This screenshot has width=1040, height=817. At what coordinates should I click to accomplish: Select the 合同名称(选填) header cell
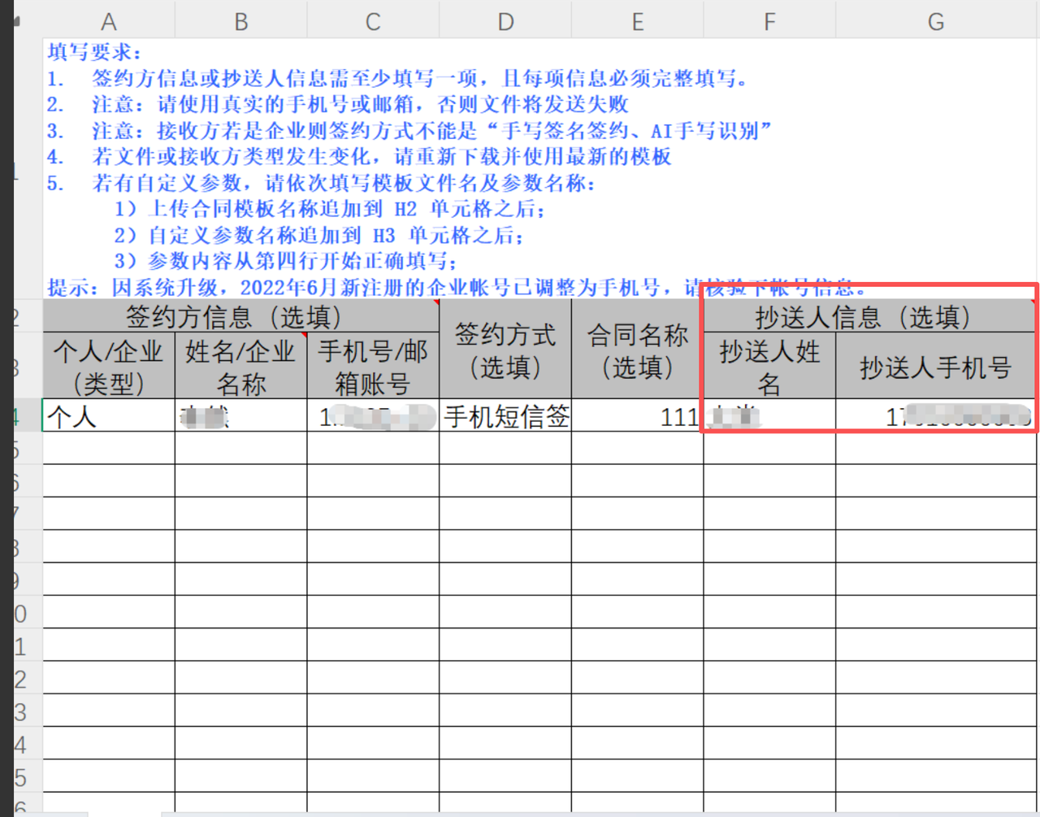pyautogui.click(x=638, y=350)
